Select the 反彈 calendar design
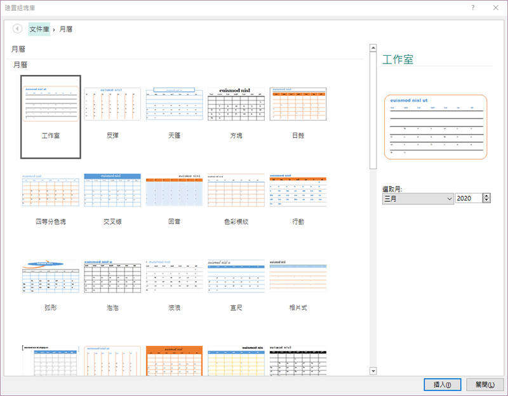This screenshot has width=508, height=396. click(x=112, y=104)
